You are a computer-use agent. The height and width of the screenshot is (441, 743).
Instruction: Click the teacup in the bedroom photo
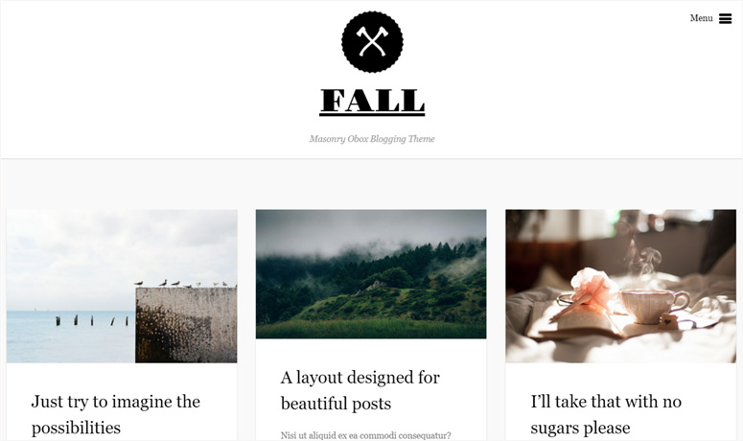point(654,306)
